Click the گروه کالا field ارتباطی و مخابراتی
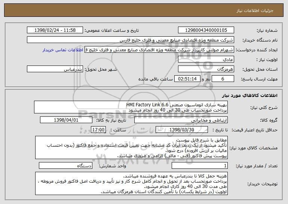Image resolution: width=288 pixels, height=204 pixels. (181, 120)
